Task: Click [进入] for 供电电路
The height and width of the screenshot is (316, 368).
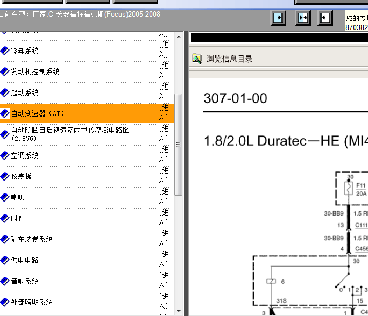Action: tap(164, 259)
